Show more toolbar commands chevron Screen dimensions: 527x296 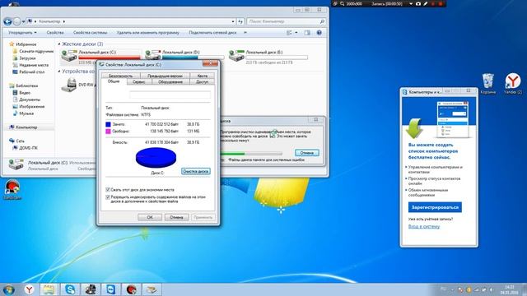pyautogui.click(x=245, y=33)
